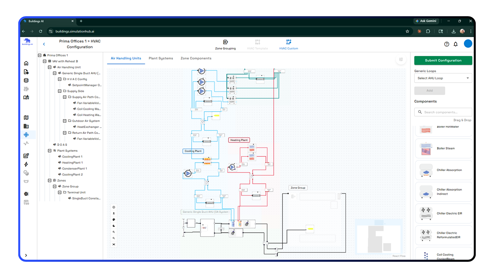494x278 pixels.
Task: Open the canvas filter settings icon
Action: pos(401,59)
